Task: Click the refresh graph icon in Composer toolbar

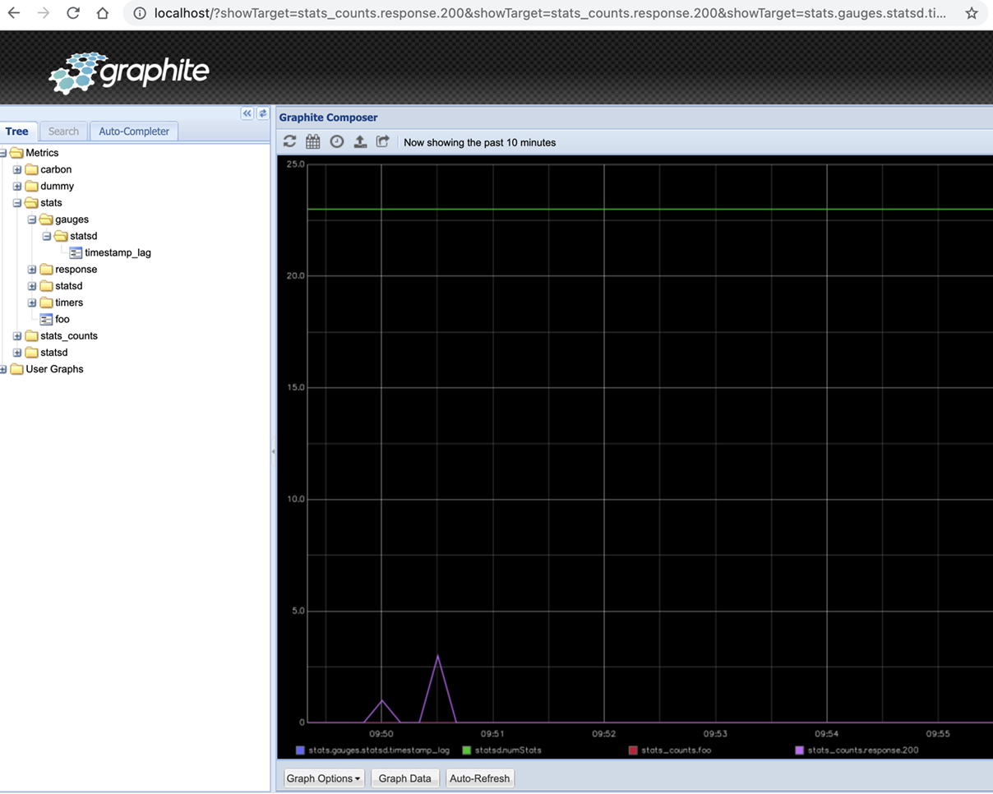Action: pos(289,142)
